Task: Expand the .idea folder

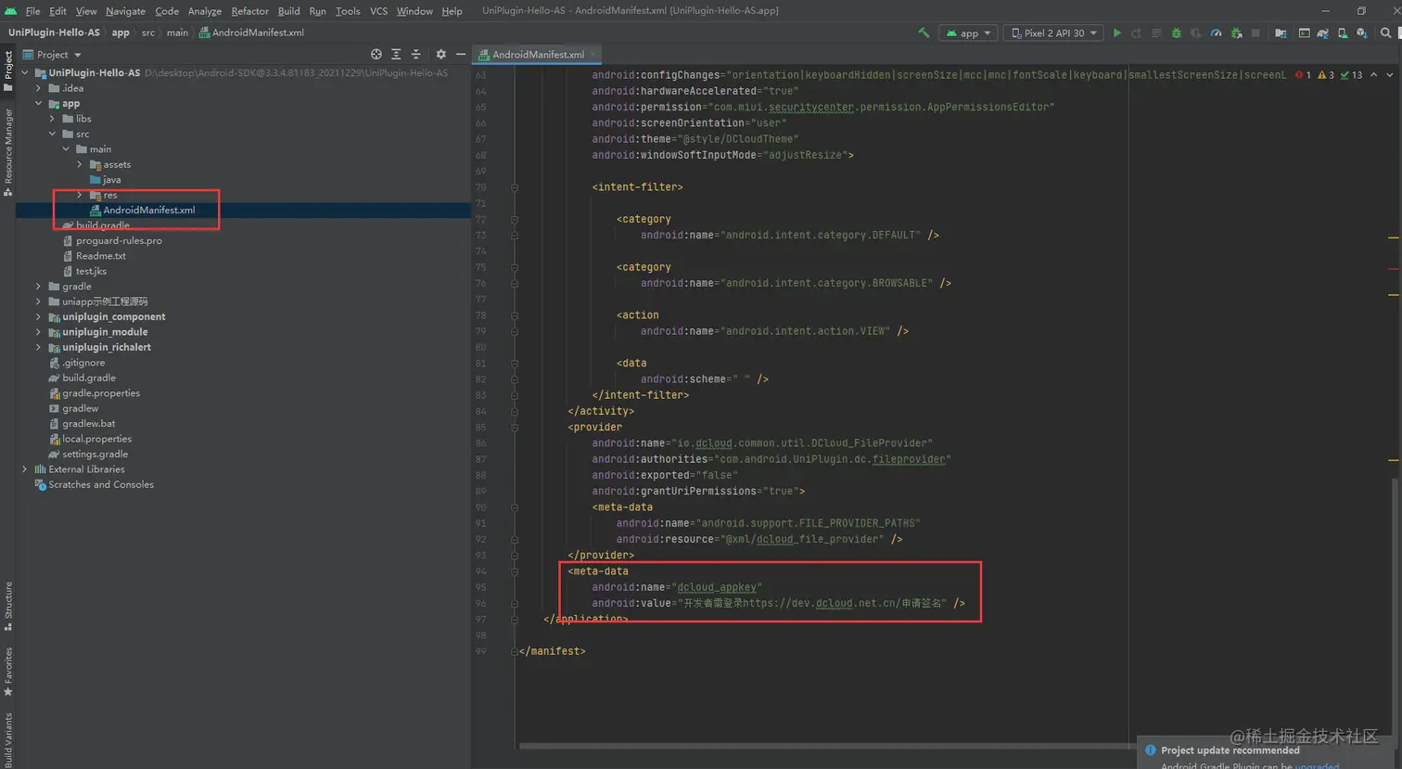Action: (x=38, y=88)
